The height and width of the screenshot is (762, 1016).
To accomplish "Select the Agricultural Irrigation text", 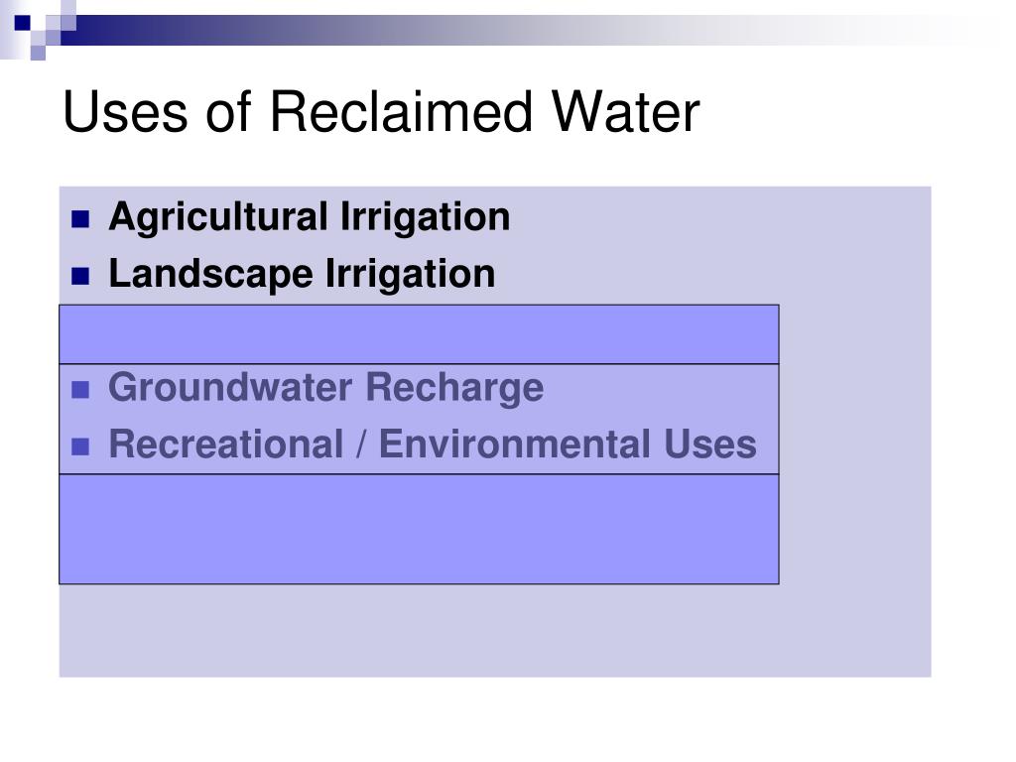I will click(310, 217).
